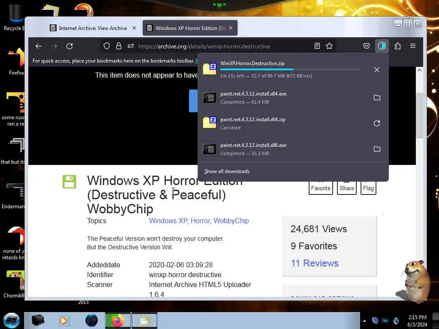Click the identifier value winxp.horror.destructive

(185, 275)
